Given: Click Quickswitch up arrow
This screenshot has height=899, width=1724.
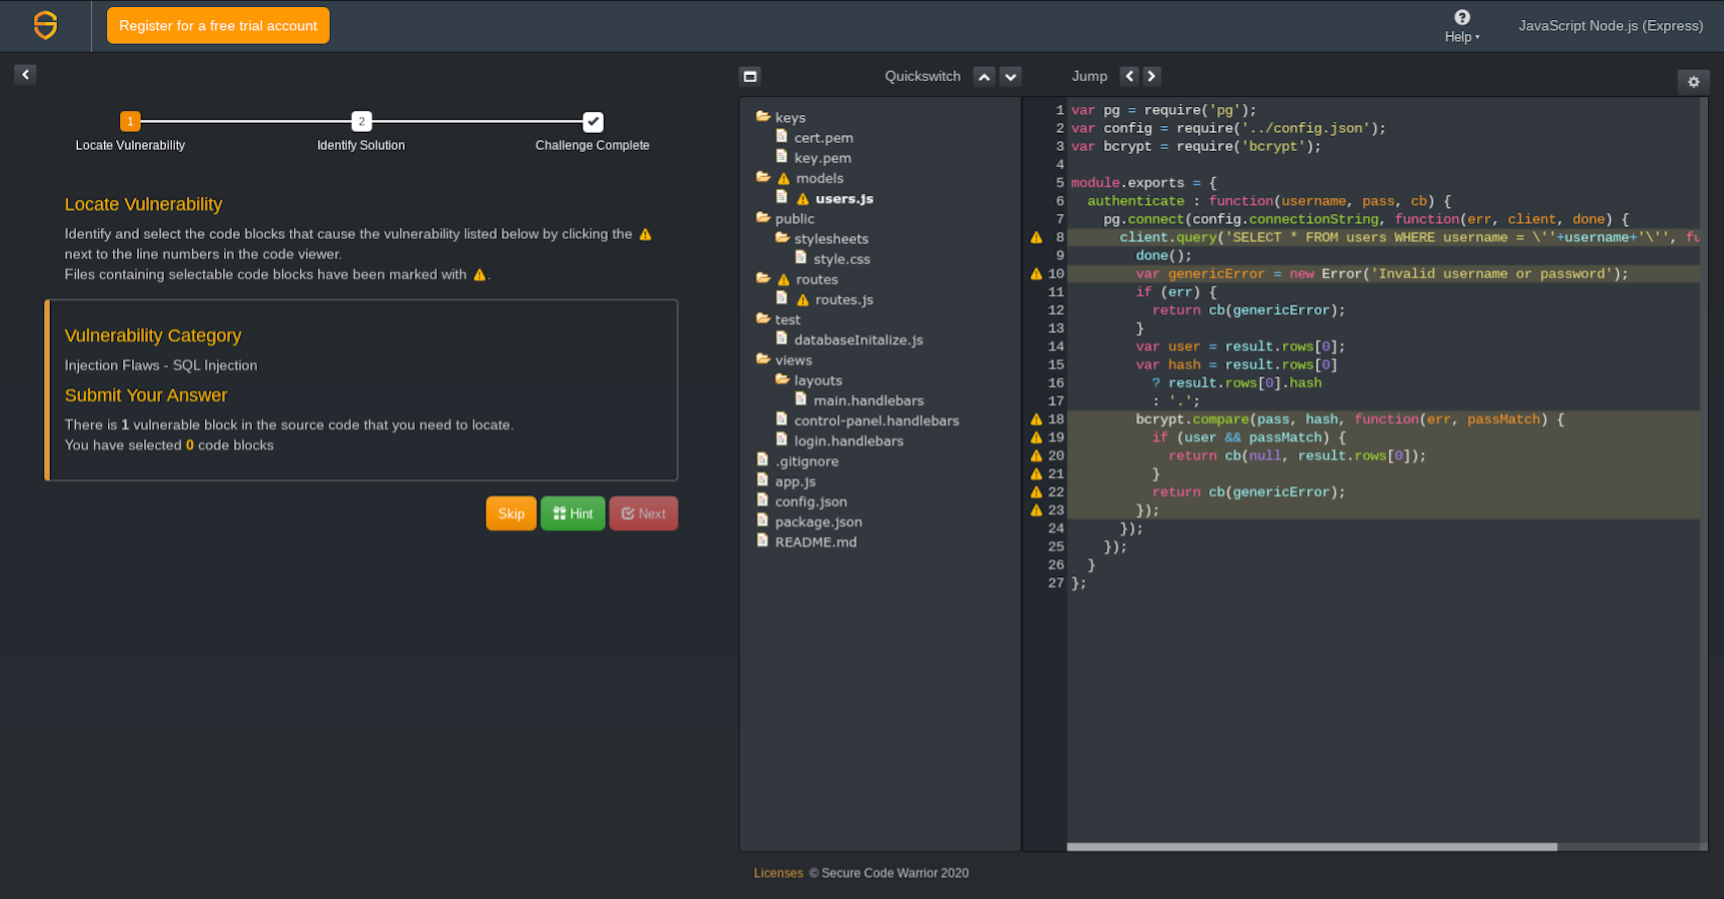Looking at the screenshot, I should pyautogui.click(x=984, y=76).
